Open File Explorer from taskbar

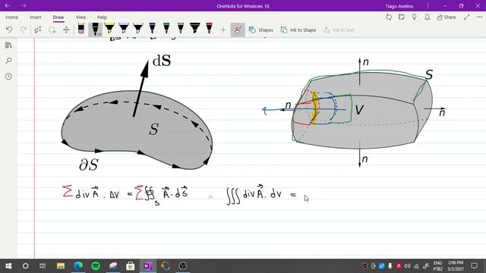click(61, 266)
